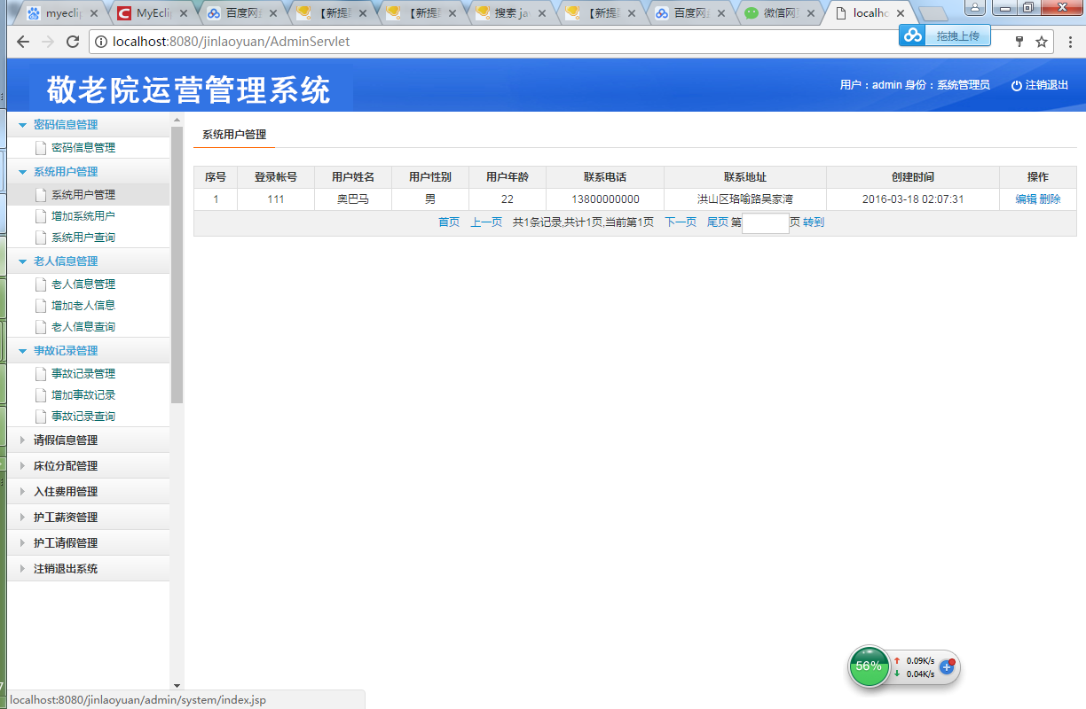Collapse the 老人信息管理 section
Image resolution: width=1086 pixels, height=709 pixels.
(x=23, y=261)
